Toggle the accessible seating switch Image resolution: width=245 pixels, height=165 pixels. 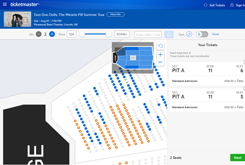(x=202, y=34)
